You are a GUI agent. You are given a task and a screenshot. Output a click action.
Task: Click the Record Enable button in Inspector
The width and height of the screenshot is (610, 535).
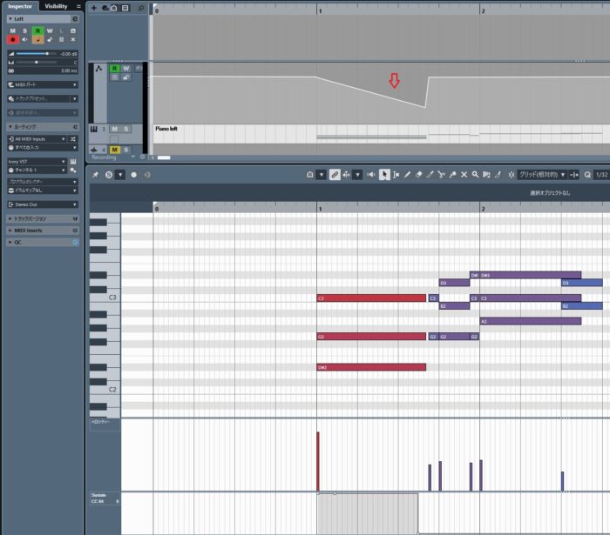click(12, 39)
